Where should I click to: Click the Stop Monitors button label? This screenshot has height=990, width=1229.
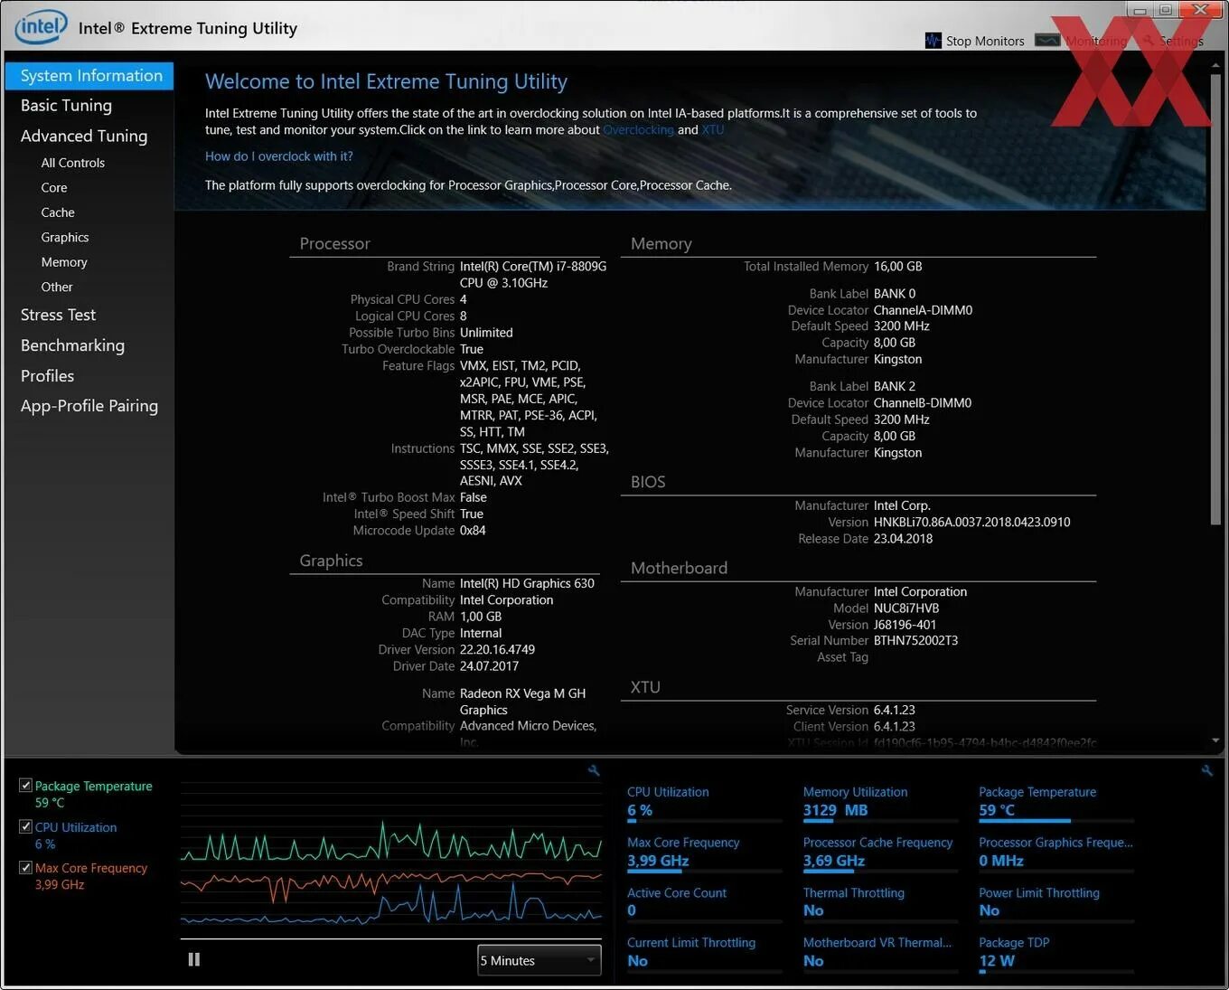[x=985, y=41]
